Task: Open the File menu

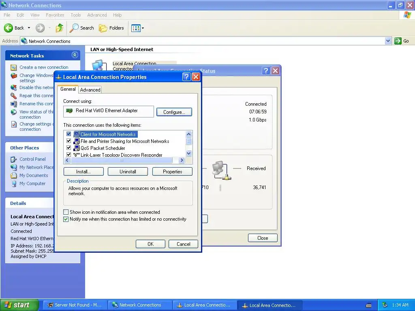Action: [7, 15]
